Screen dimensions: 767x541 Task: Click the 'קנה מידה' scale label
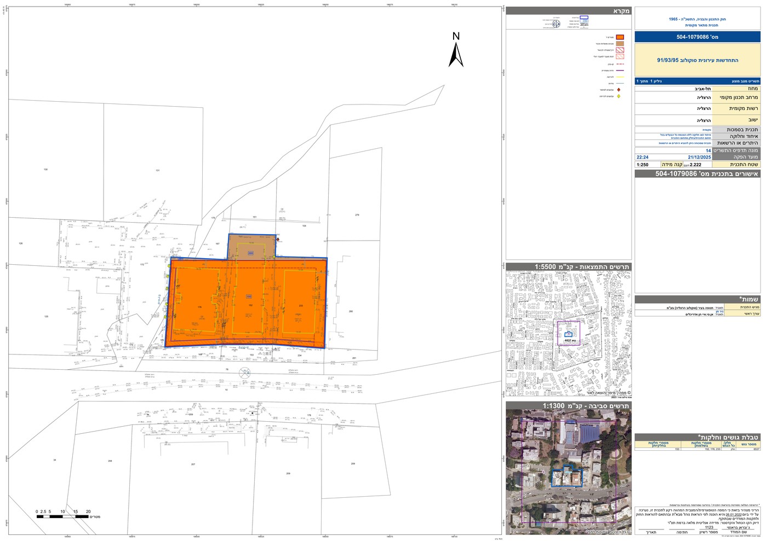point(672,165)
